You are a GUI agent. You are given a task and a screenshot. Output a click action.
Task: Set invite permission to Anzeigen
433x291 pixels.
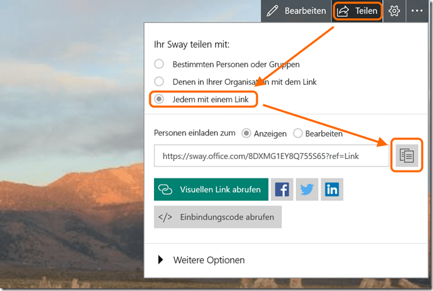tap(247, 133)
